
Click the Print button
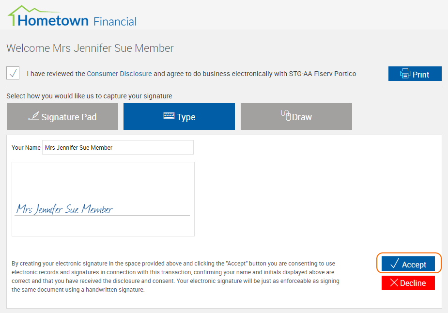pyautogui.click(x=415, y=74)
